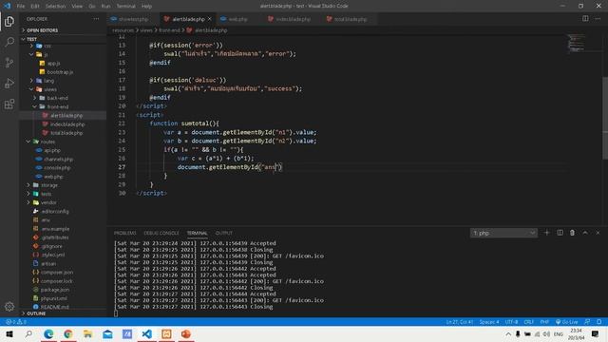Show notifications bell in status bar
Viewport: 608px width, 342px height.
coord(599,322)
